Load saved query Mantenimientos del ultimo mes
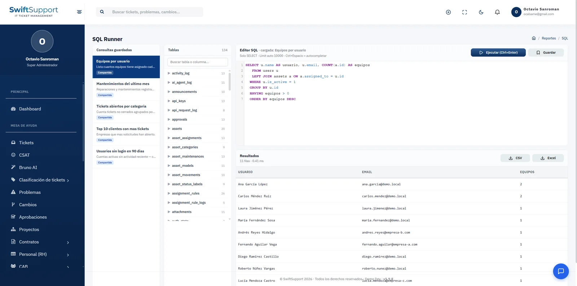This screenshot has width=577, height=286. (126, 89)
